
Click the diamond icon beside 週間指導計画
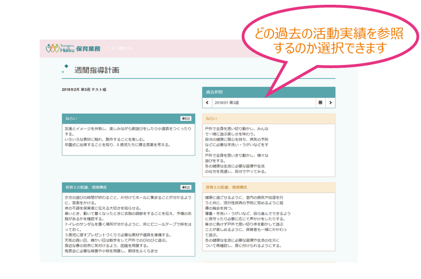(65, 68)
